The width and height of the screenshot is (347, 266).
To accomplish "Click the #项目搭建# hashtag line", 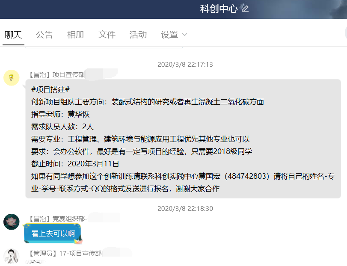I will click(x=50, y=89).
